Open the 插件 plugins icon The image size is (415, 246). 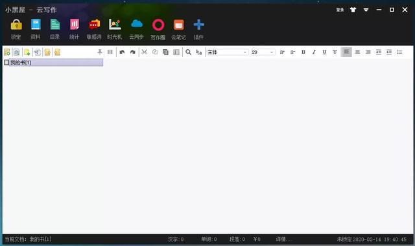pos(198,25)
